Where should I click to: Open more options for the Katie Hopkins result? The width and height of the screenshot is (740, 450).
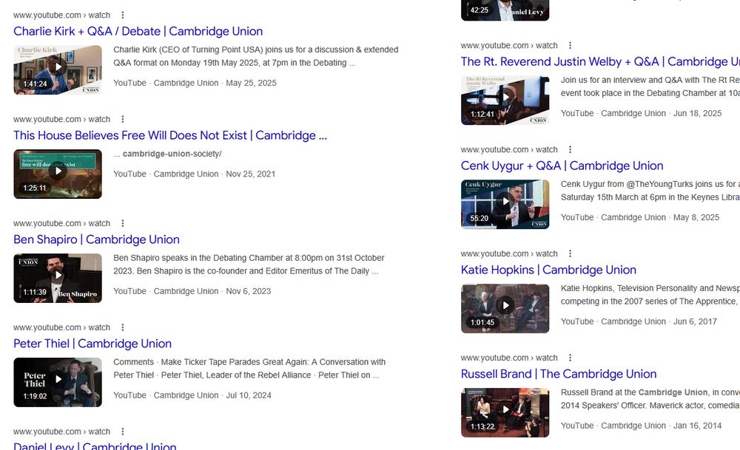(570, 253)
